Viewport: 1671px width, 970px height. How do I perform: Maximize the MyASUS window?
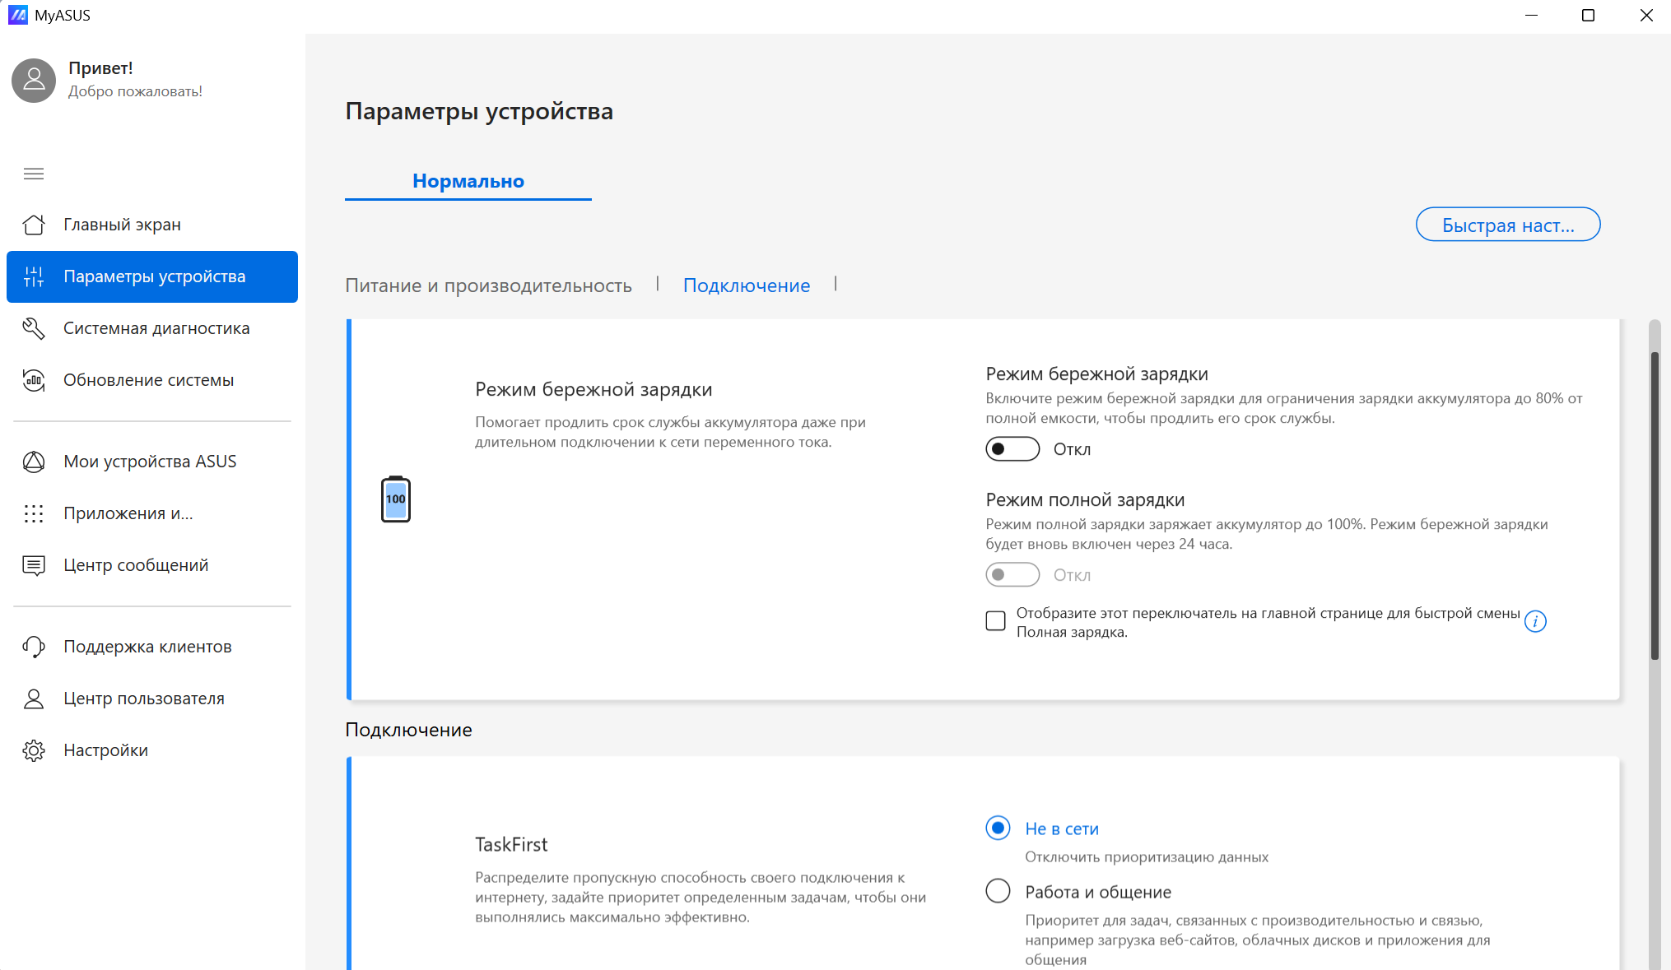point(1589,16)
